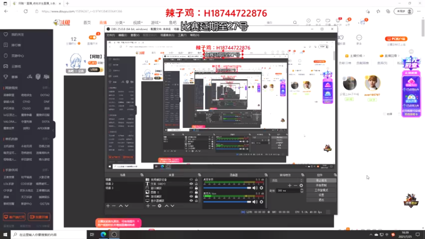
Task: Click orange PC客户端 button on Douyu
Action: tap(396, 39)
